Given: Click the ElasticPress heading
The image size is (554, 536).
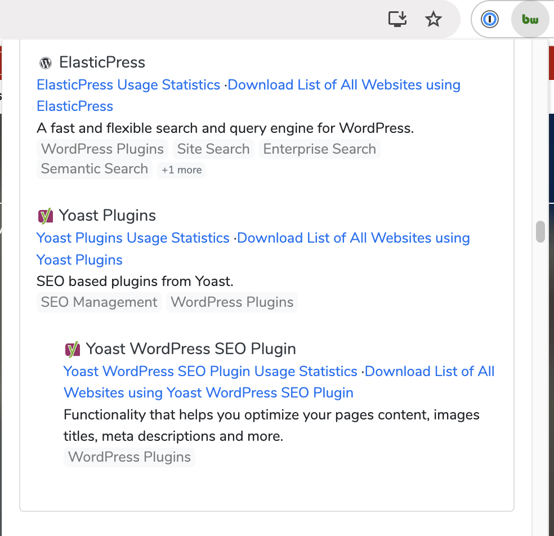Looking at the screenshot, I should coord(102,62).
